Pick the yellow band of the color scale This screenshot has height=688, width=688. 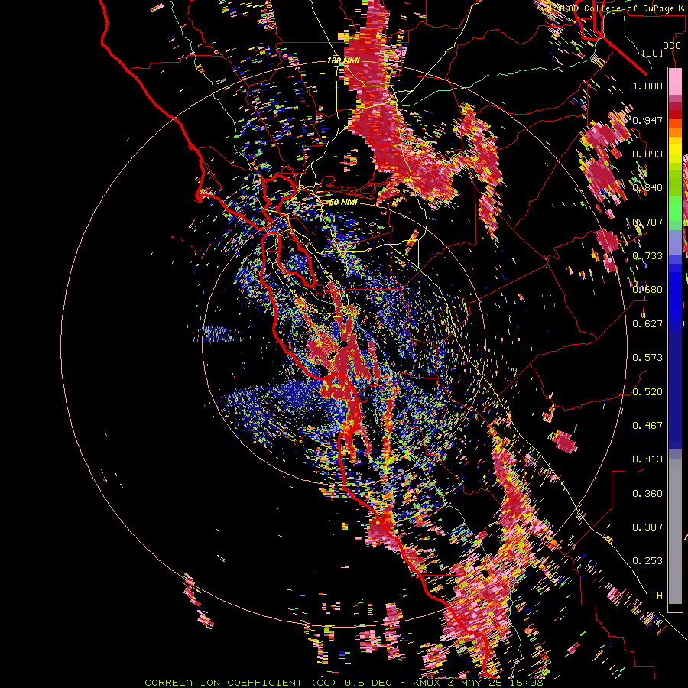pyautogui.click(x=675, y=150)
